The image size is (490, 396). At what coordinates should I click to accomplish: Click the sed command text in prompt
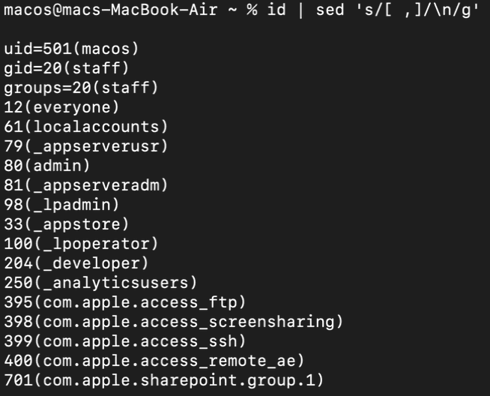[397, 10]
